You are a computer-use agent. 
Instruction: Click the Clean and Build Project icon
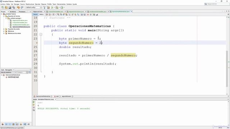click(x=48, y=8)
